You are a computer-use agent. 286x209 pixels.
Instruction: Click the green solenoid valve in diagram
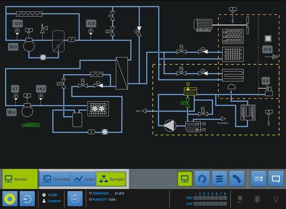[188, 103]
